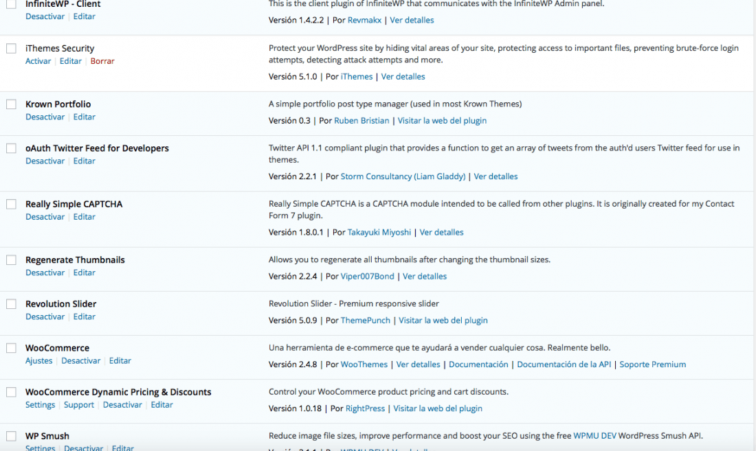Viewport: 756px width, 451px height.
Task: Select the Revolution Slider checkbox
Action: coord(11,304)
